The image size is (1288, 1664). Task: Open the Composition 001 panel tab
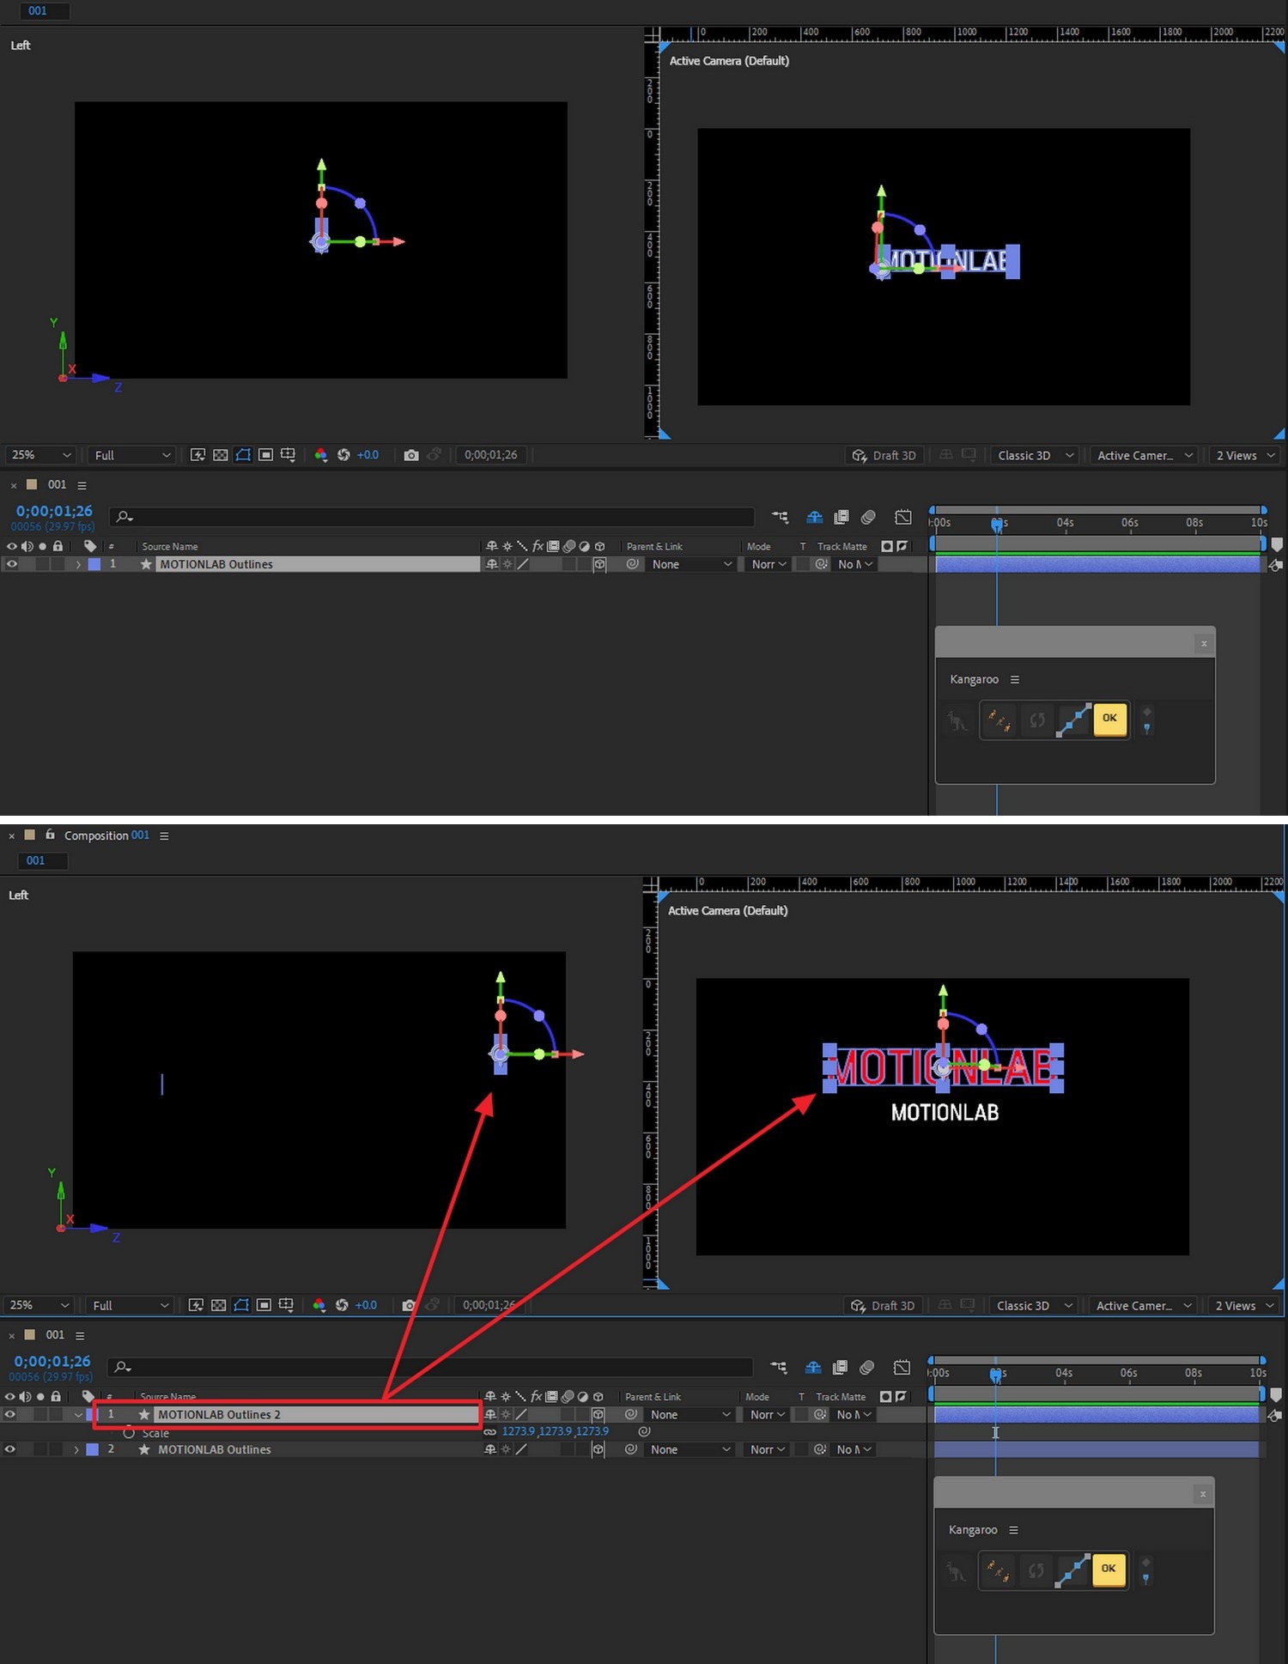coord(106,835)
